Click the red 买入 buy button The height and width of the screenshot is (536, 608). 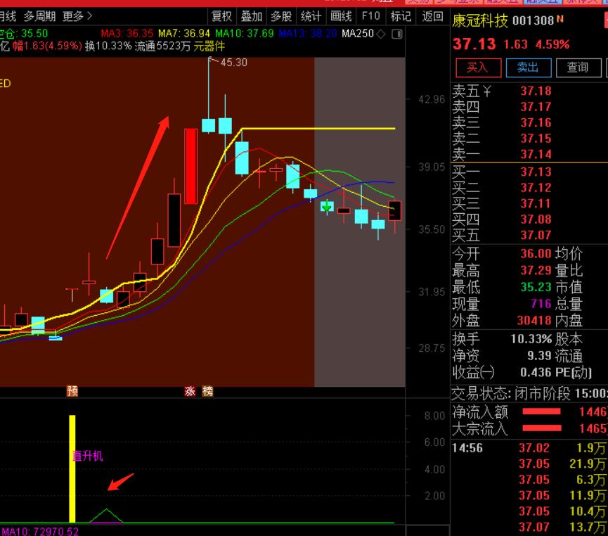pos(477,68)
